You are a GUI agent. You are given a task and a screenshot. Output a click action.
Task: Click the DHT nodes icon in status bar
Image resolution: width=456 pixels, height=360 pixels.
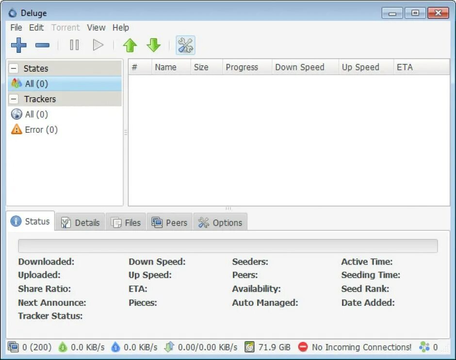pyautogui.click(x=424, y=347)
